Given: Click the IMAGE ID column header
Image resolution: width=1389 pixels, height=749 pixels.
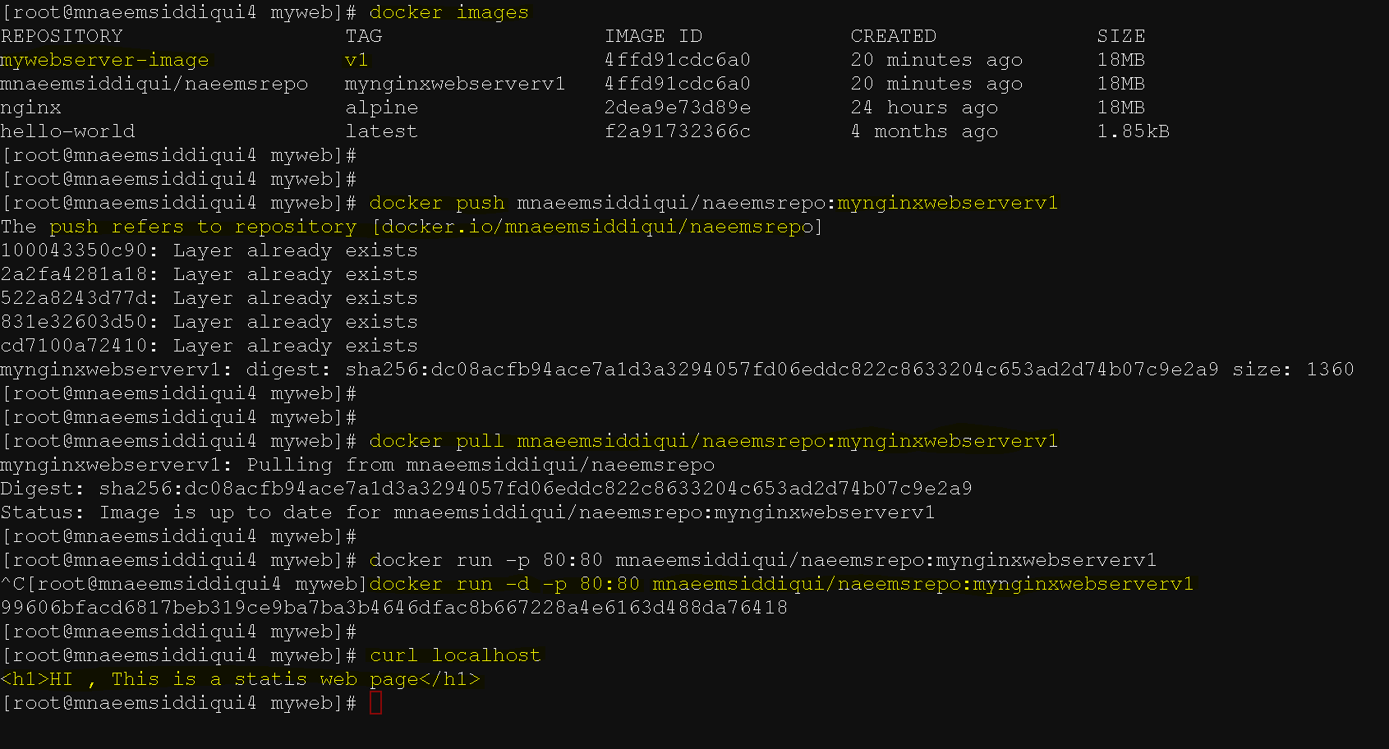Looking at the screenshot, I should pyautogui.click(x=653, y=36).
